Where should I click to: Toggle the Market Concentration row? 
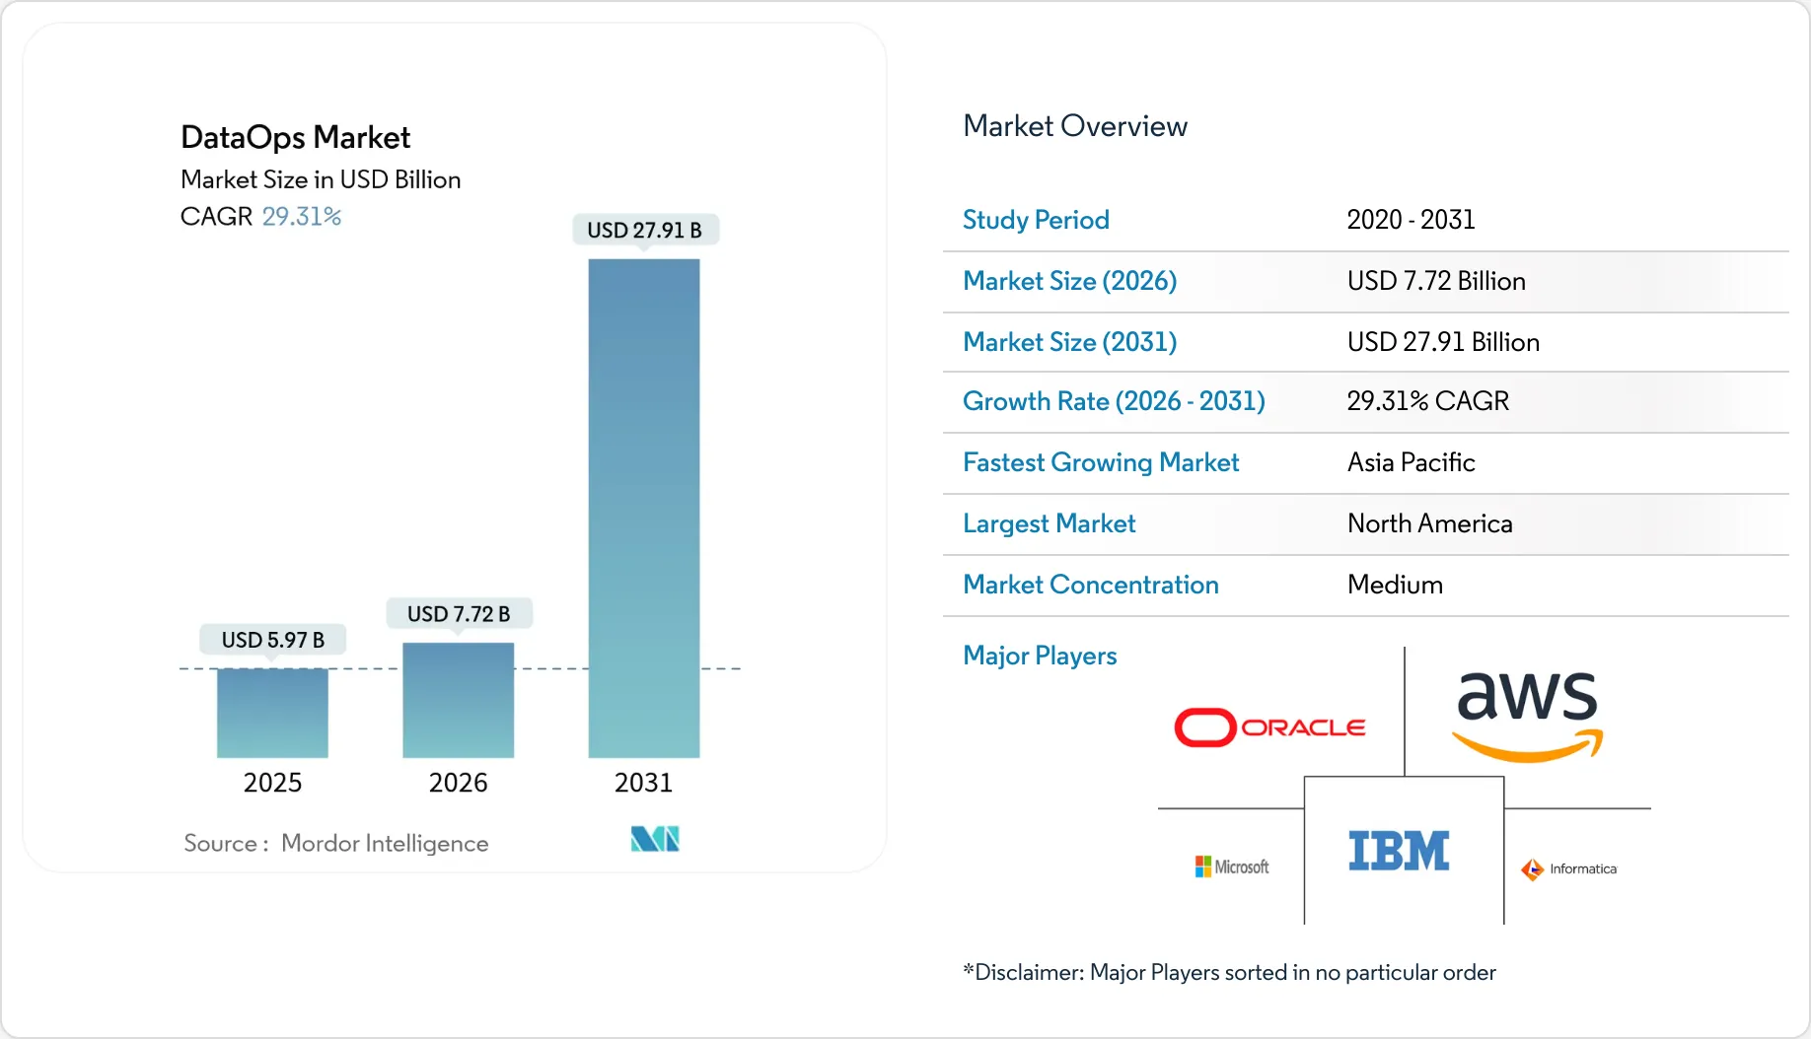[1090, 585]
